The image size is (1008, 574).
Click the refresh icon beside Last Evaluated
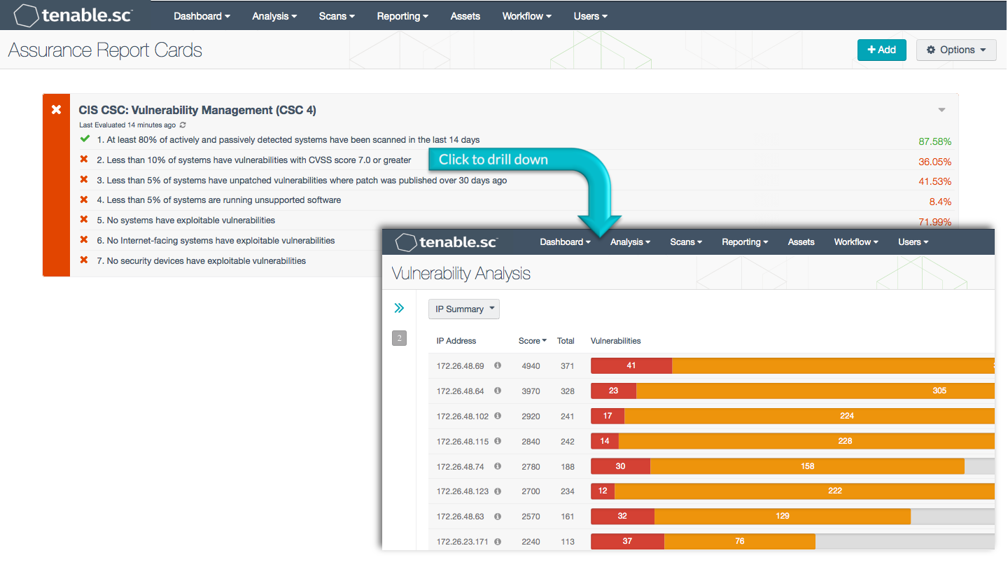(x=183, y=125)
